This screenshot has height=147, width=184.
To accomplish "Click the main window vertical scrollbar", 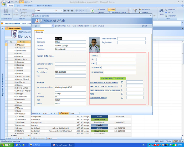I will (x=183, y=54).
